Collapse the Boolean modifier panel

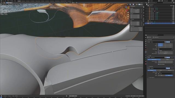tap(148, 68)
